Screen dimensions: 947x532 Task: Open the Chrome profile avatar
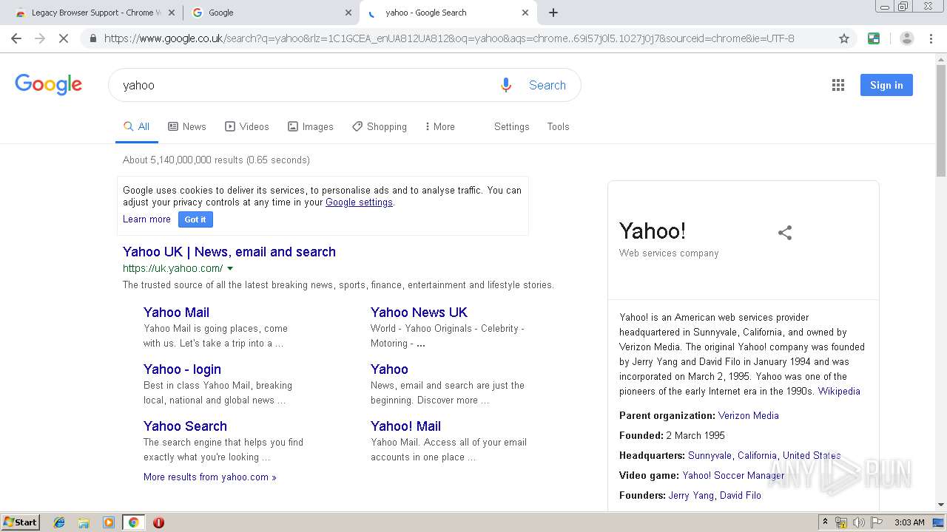[906, 38]
